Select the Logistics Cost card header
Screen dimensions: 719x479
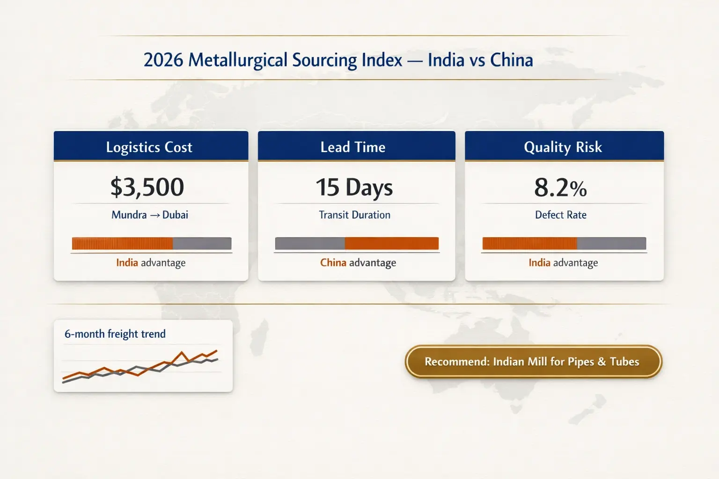(149, 147)
